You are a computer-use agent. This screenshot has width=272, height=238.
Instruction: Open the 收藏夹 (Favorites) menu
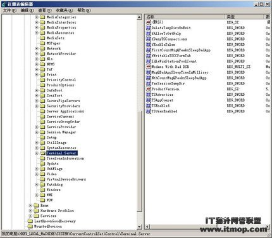65,10
